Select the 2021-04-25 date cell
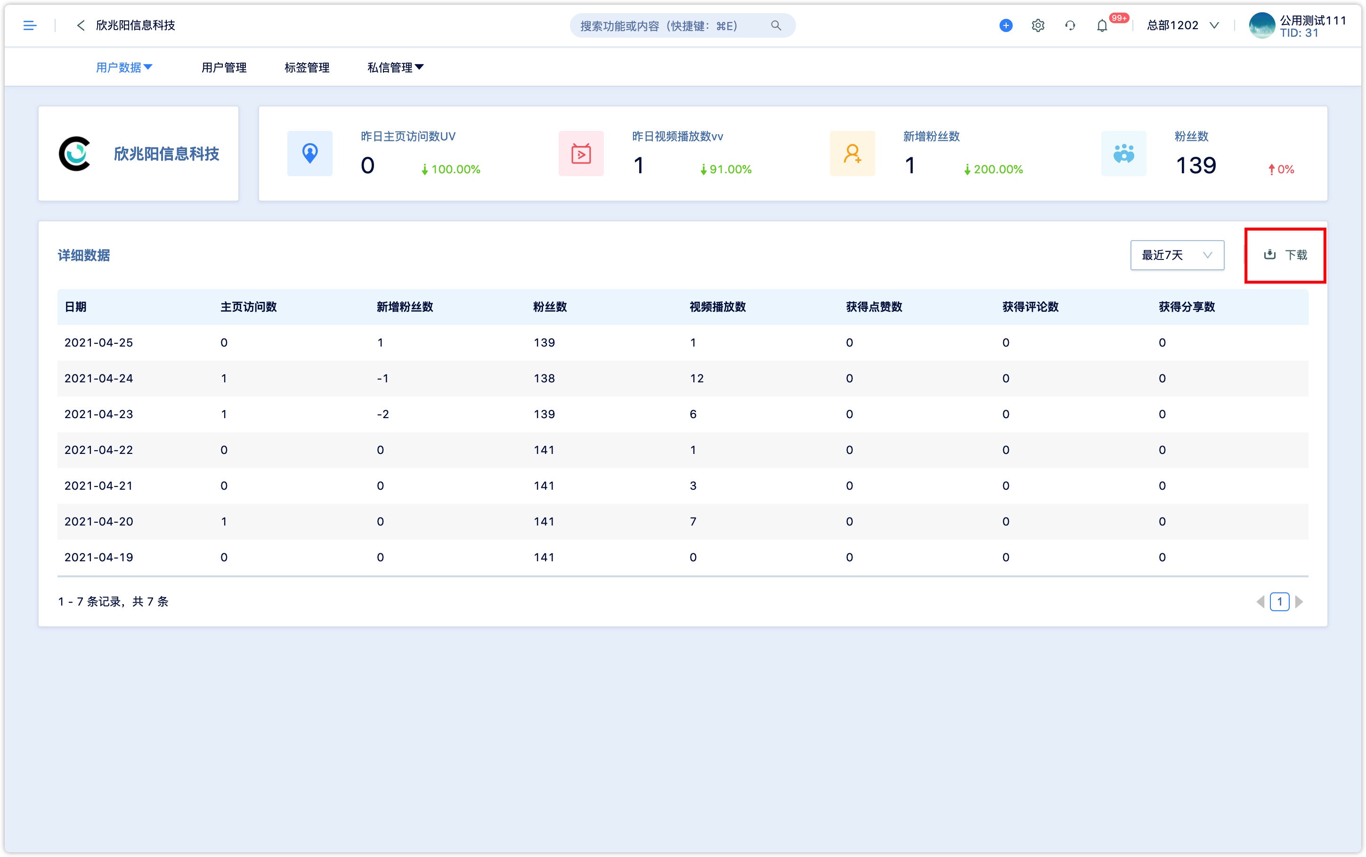Screen dimensions: 1366x857 [x=98, y=342]
